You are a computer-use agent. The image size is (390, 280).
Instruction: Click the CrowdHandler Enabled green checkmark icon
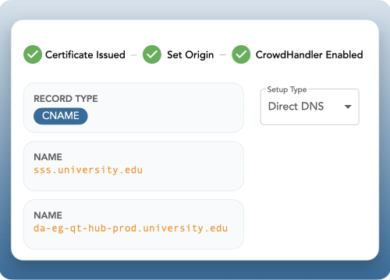[241, 54]
